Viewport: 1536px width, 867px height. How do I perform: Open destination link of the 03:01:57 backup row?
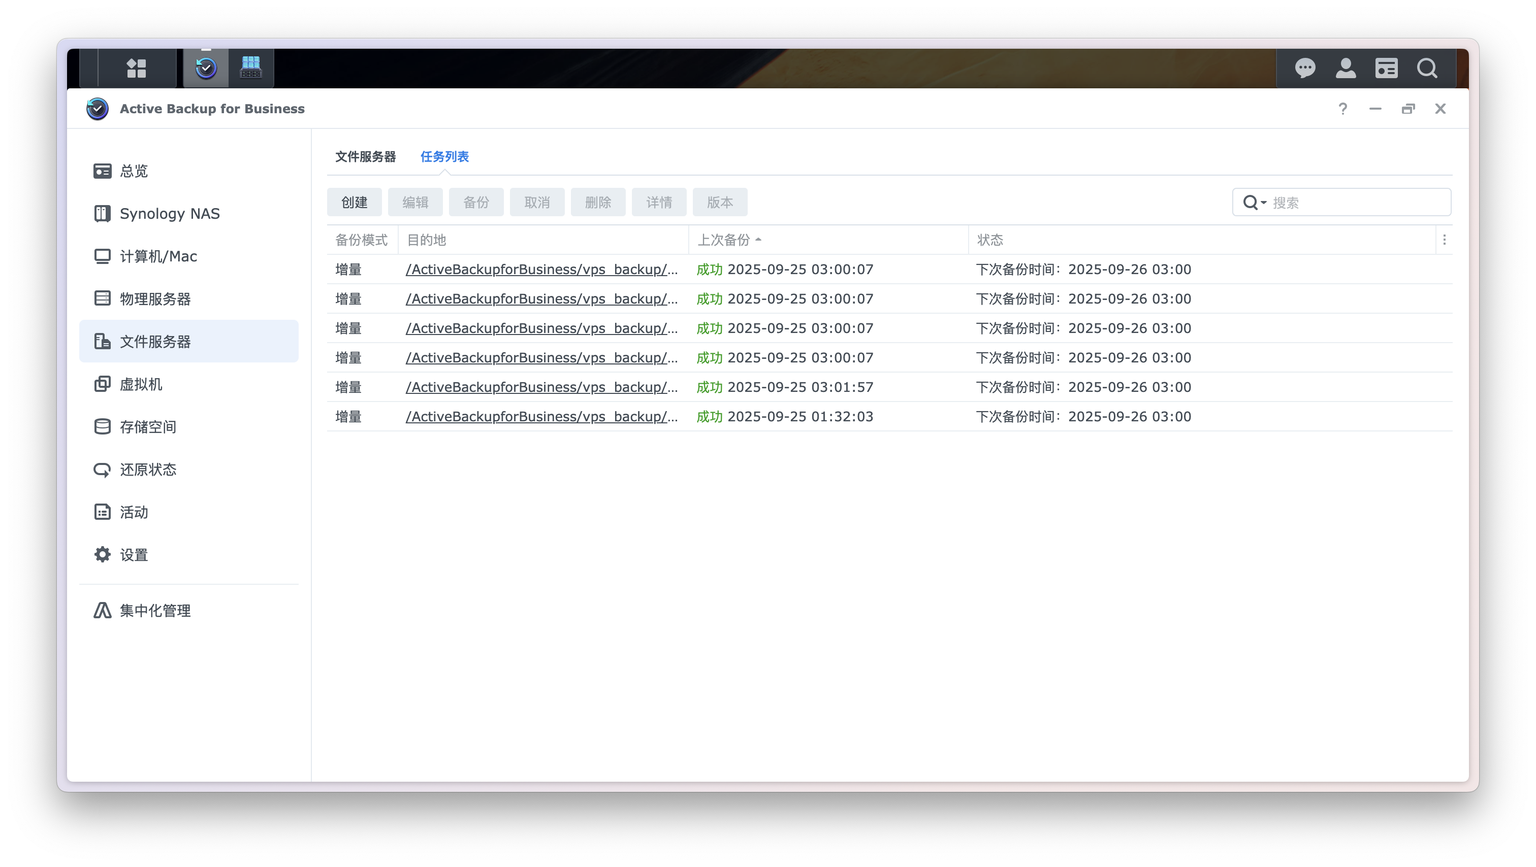[x=541, y=387]
